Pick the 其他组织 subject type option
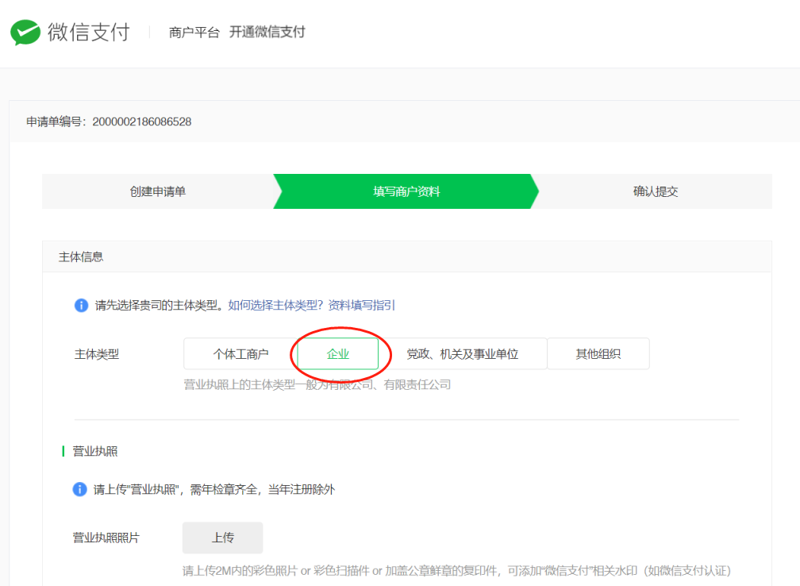 click(x=598, y=354)
